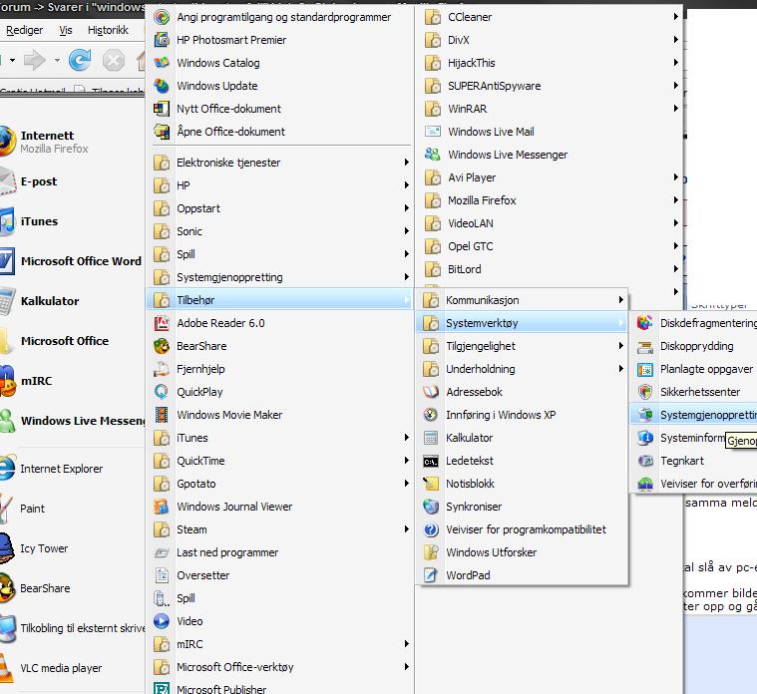Click the E-post envelope icon
Viewport: 757px width, 694px height.
(7, 181)
